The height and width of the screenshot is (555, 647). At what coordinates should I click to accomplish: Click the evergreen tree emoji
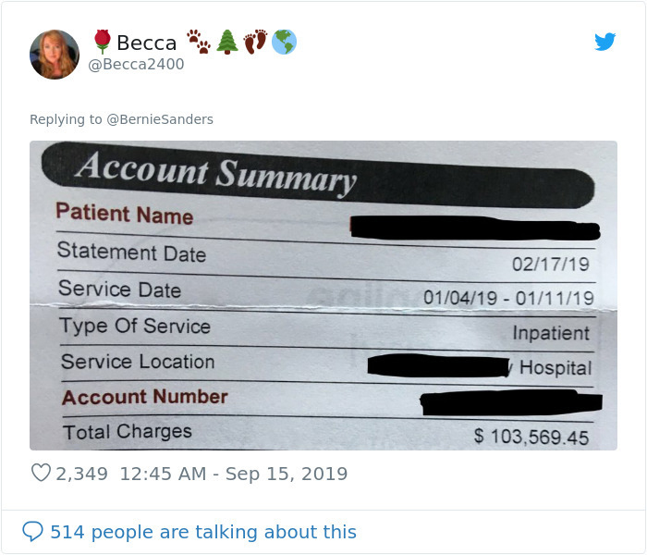[226, 42]
